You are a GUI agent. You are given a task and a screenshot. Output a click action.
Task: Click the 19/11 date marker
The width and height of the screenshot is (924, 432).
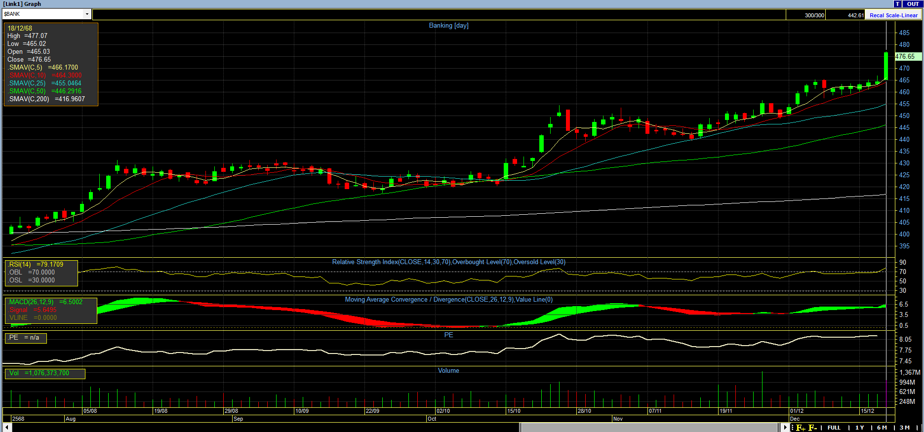pos(725,411)
